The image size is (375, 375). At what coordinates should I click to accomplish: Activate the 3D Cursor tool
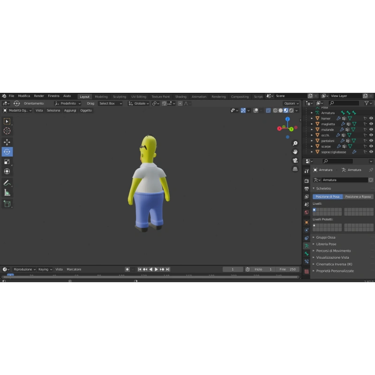tap(7, 131)
